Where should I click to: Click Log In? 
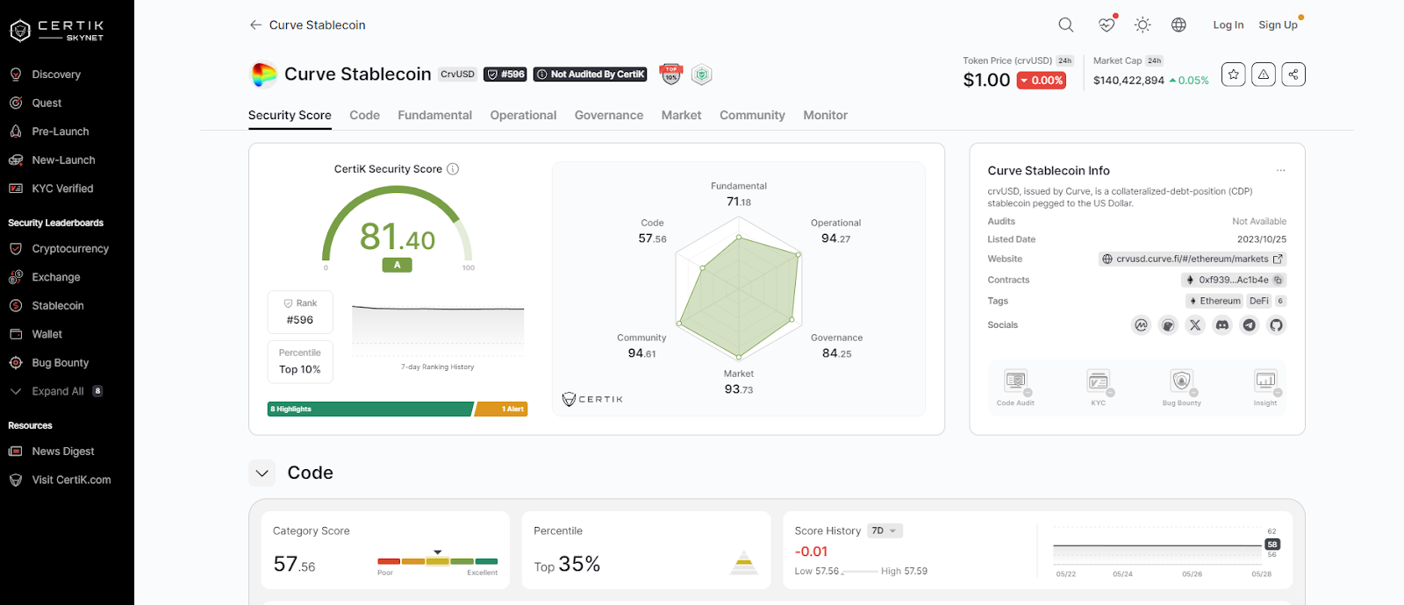1228,25
